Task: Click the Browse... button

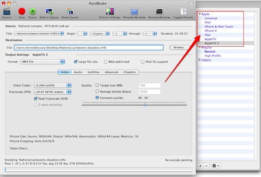Action: click(180, 47)
